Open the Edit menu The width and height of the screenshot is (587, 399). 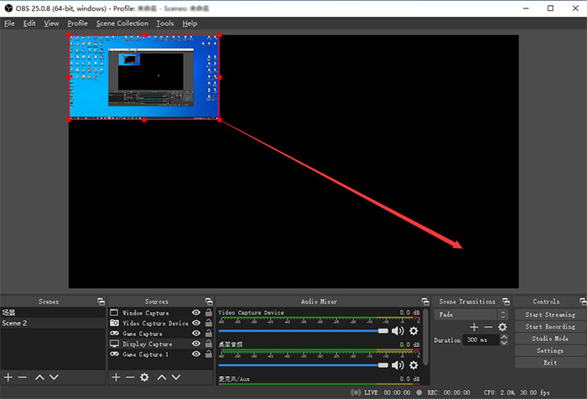click(29, 23)
